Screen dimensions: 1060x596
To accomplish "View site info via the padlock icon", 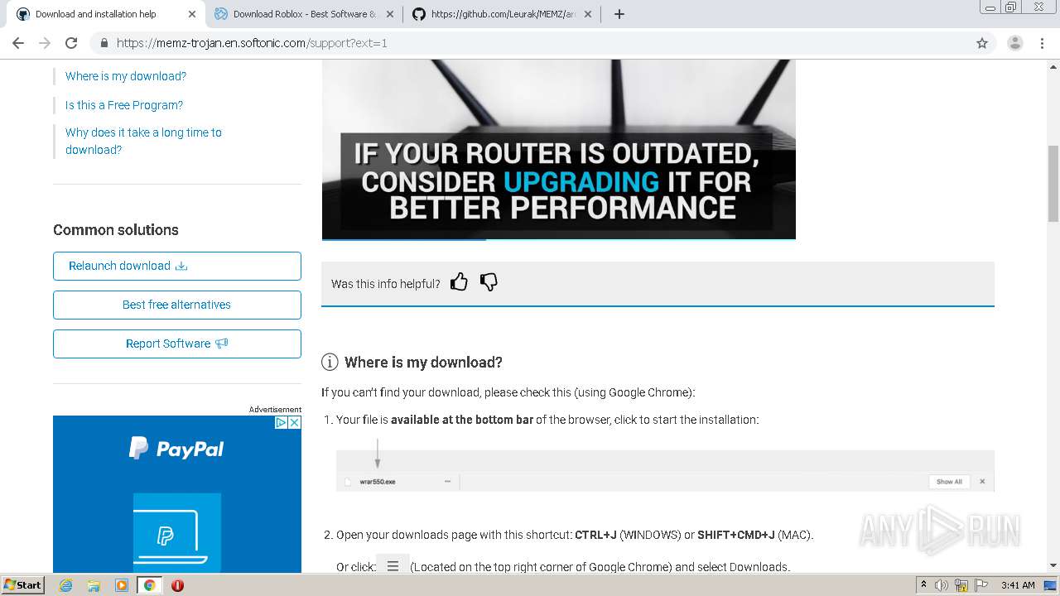I will (104, 43).
